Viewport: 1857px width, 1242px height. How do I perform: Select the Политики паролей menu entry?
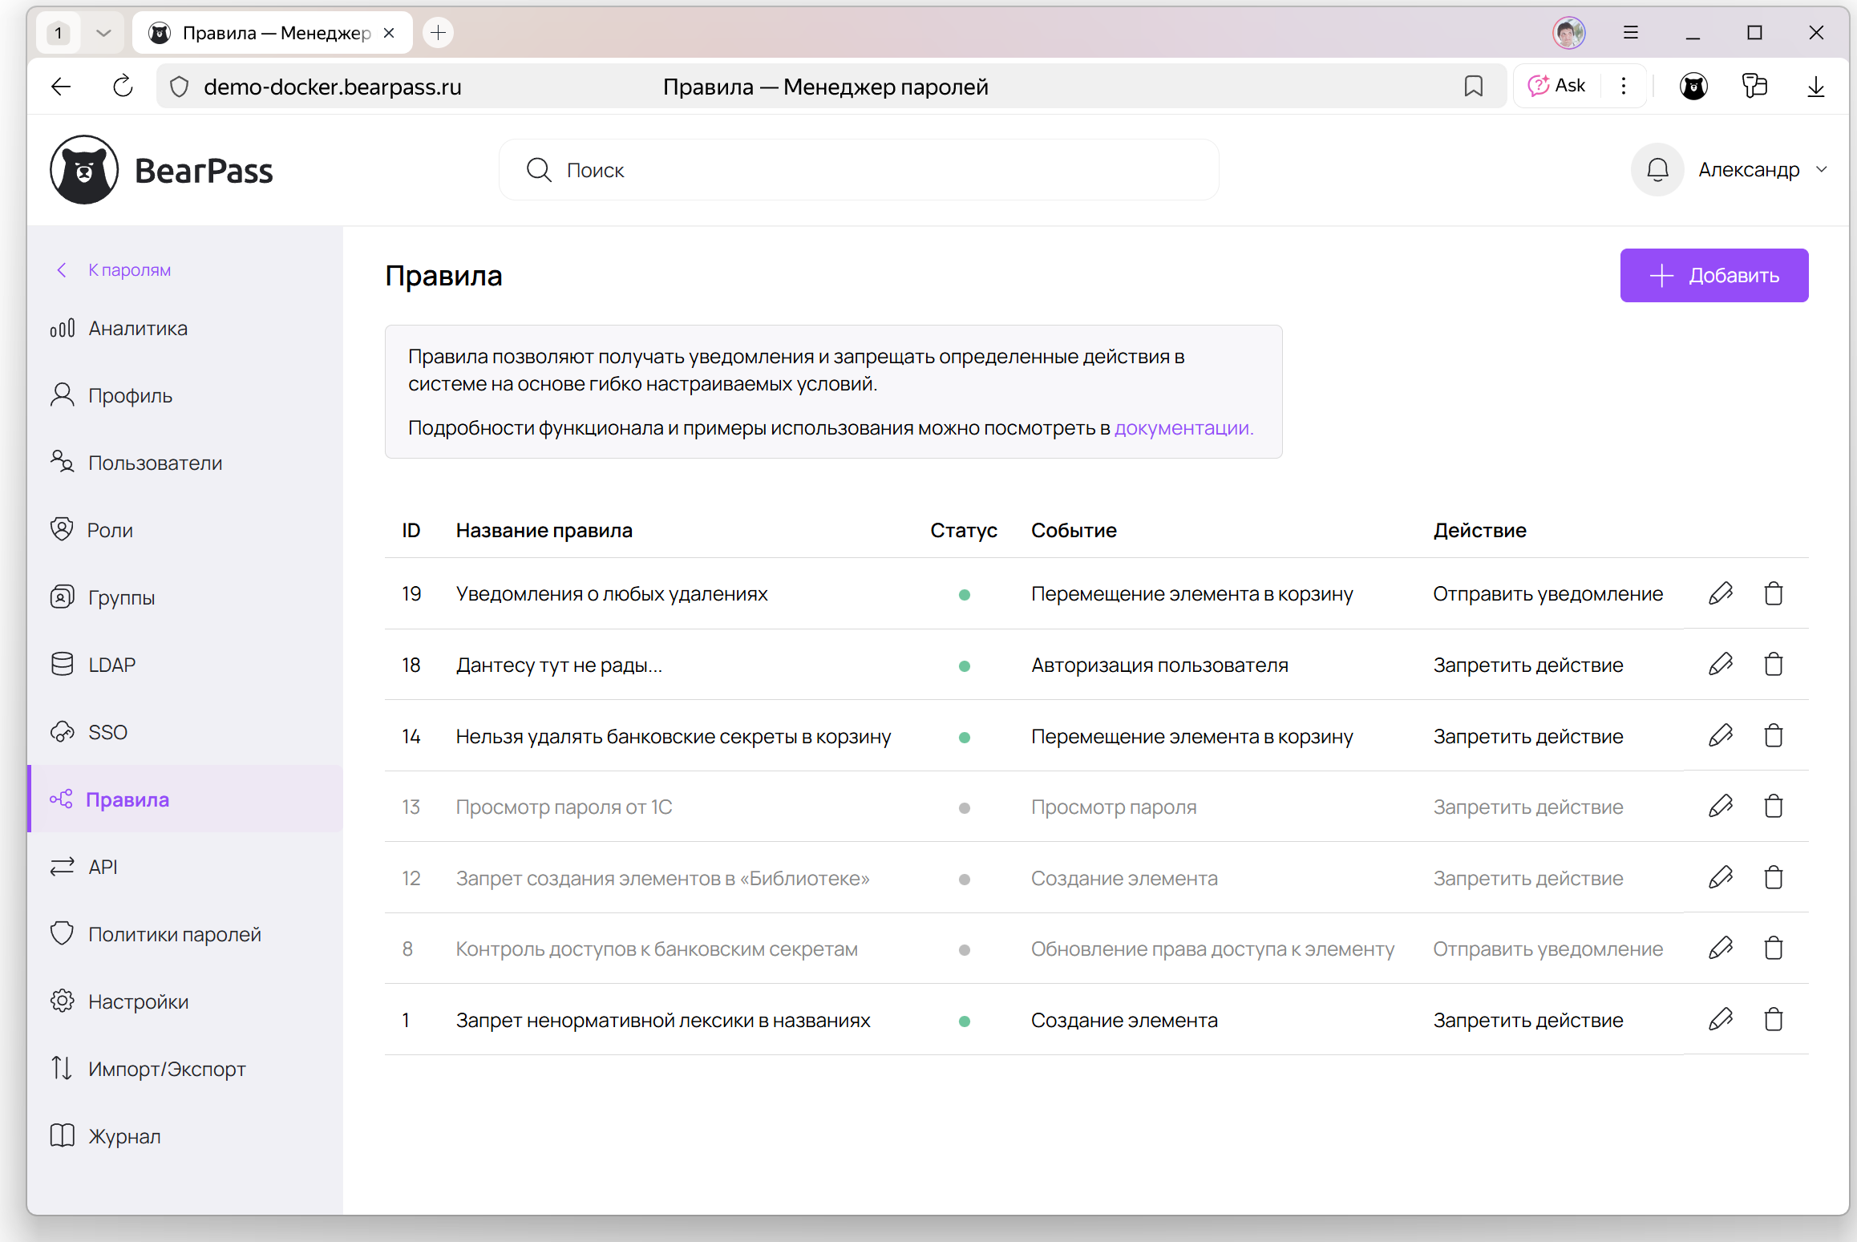coord(175,933)
